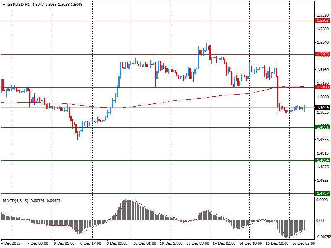Select the 1.4991 support level label
Image resolution: width=331 pixels, height=248 pixels.
[322, 127]
